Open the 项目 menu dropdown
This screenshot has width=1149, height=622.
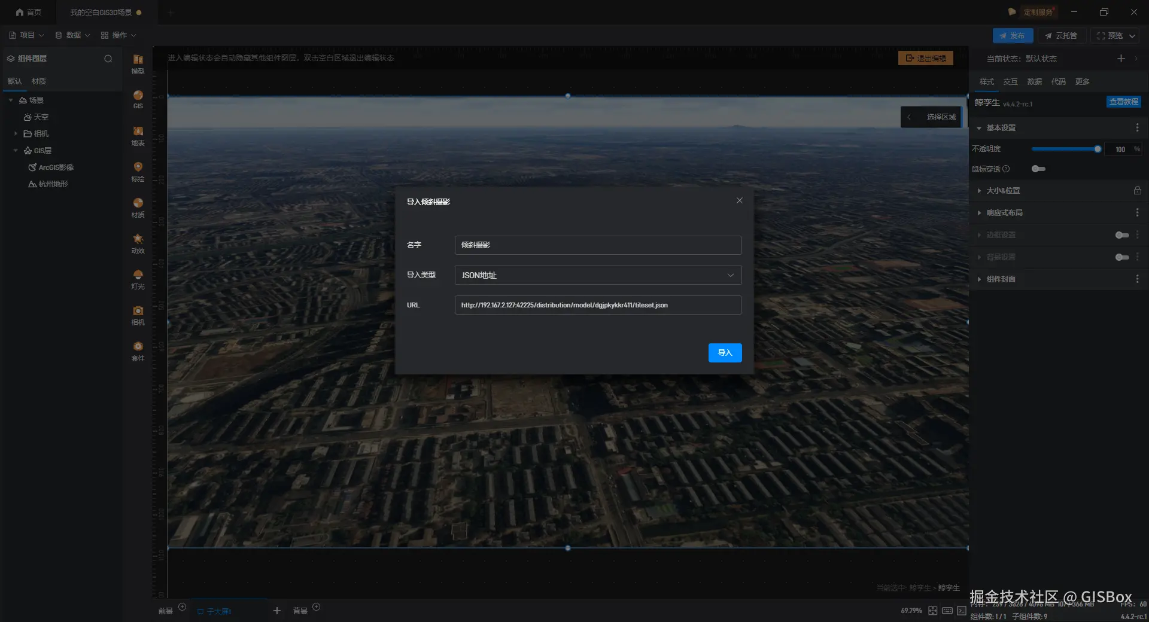point(26,35)
